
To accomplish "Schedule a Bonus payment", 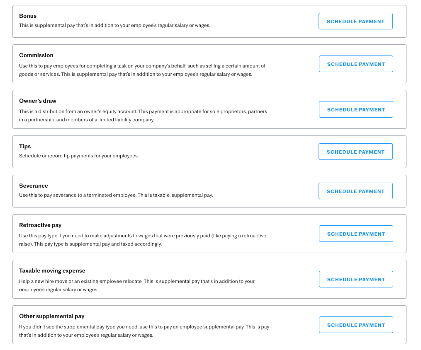I will tap(355, 22).
